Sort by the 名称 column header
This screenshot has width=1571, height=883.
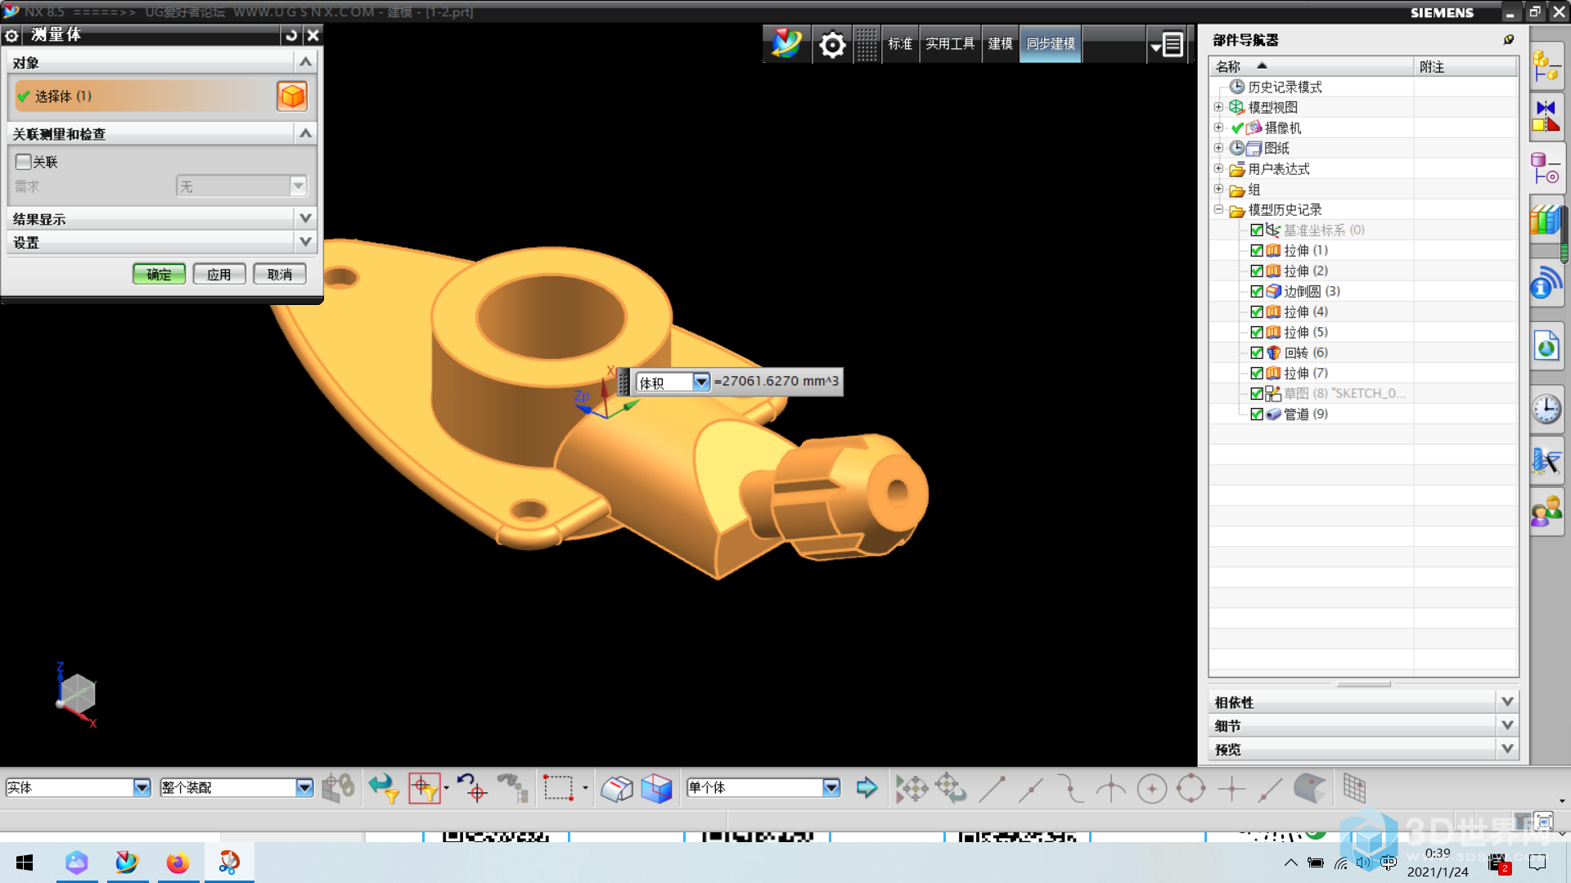coord(1312,66)
